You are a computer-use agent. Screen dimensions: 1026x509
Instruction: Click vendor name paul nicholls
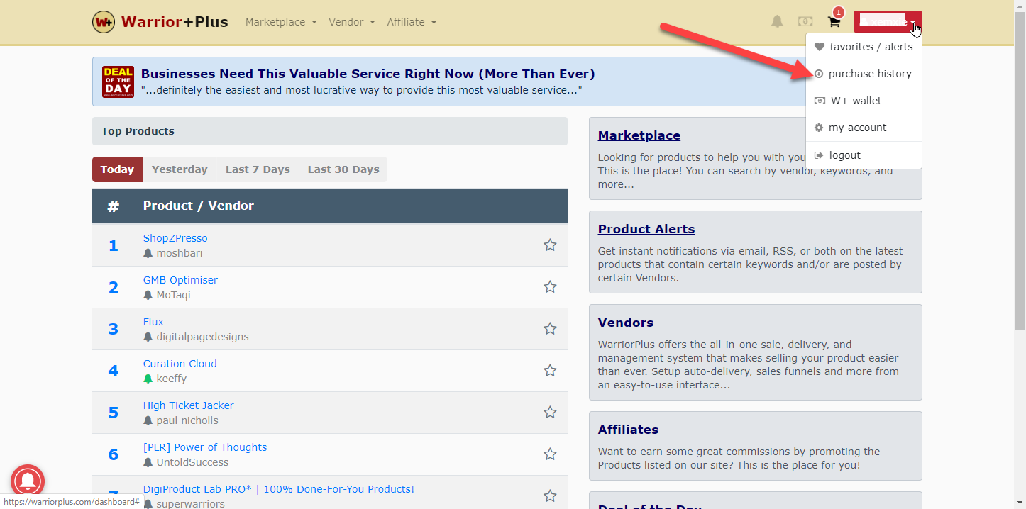point(187,420)
